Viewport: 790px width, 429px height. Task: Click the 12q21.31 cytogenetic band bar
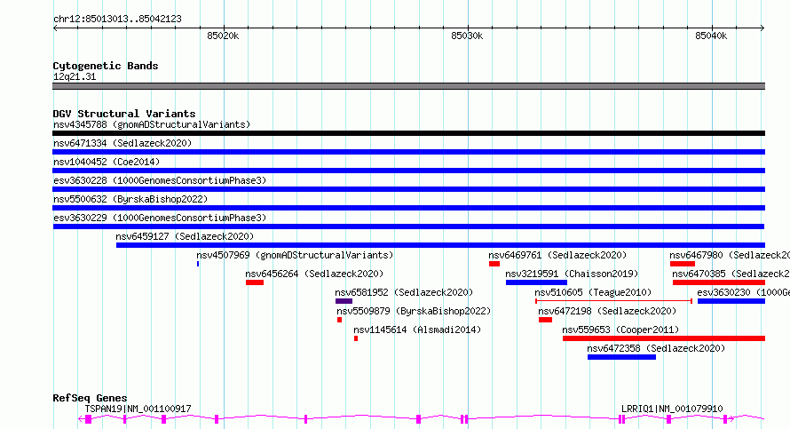[408, 87]
